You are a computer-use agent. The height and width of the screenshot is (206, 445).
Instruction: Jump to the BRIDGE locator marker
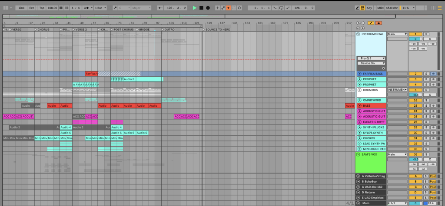click(138, 29)
